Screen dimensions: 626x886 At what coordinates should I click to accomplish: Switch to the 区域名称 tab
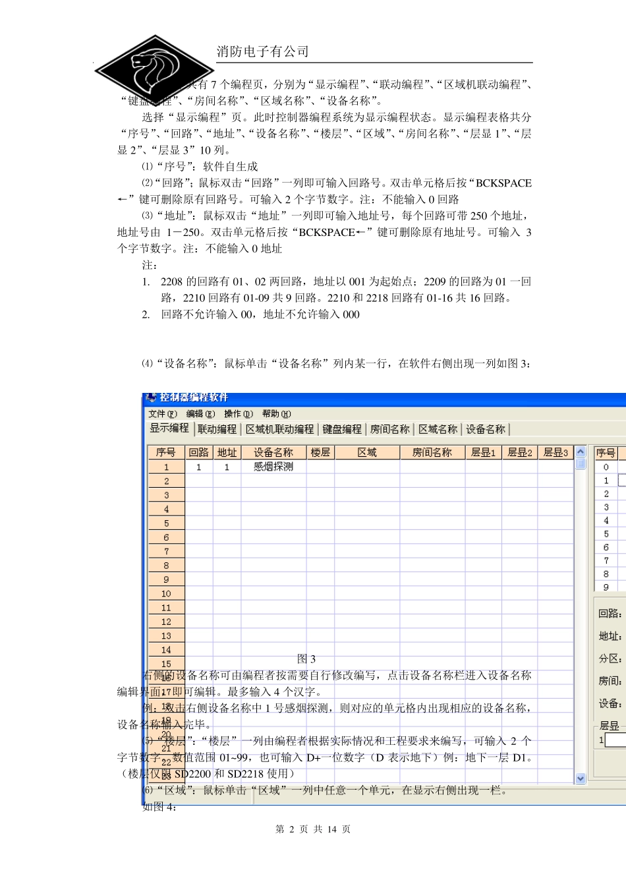click(x=438, y=429)
